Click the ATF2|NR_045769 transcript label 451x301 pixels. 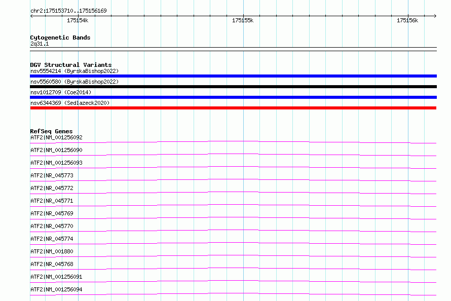click(52, 213)
